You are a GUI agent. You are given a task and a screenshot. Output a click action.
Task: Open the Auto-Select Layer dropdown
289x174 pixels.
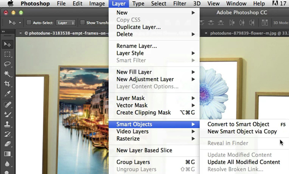[66, 23]
